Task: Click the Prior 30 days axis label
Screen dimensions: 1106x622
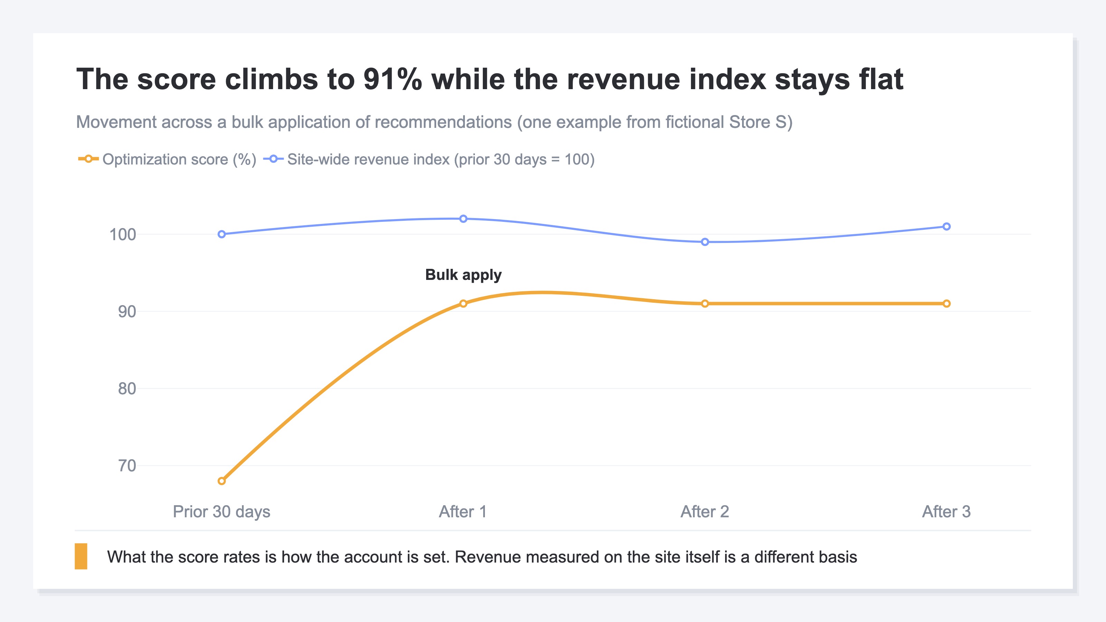Action: pos(222,512)
